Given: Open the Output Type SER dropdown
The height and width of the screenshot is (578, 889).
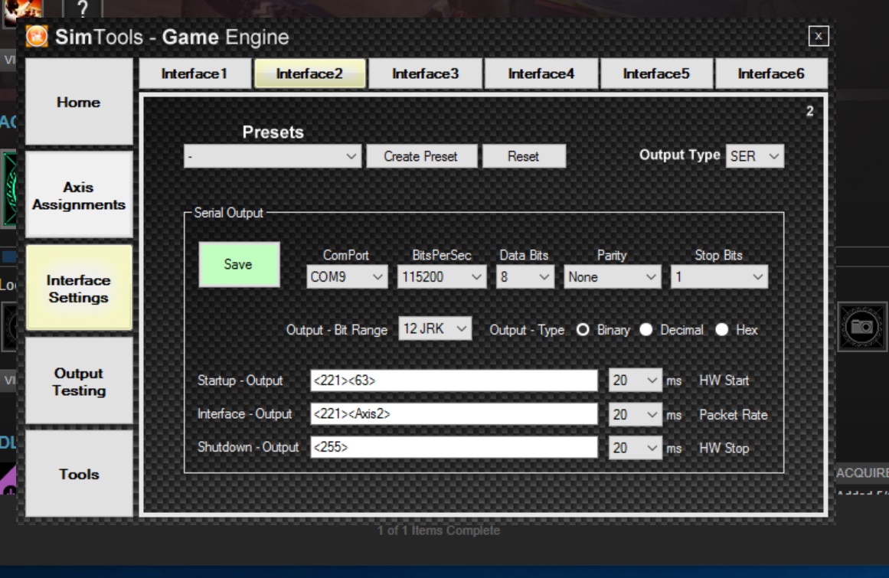Looking at the screenshot, I should point(755,156).
